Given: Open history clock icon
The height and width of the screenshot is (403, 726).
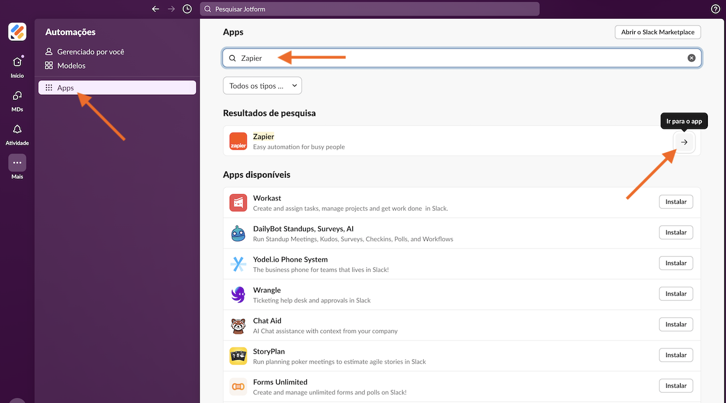Looking at the screenshot, I should pyautogui.click(x=187, y=9).
